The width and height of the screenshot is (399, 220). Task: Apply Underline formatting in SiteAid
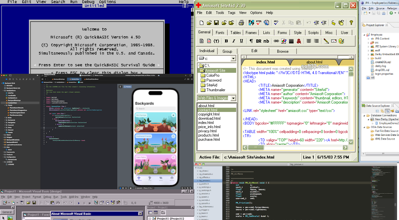click(x=241, y=41)
